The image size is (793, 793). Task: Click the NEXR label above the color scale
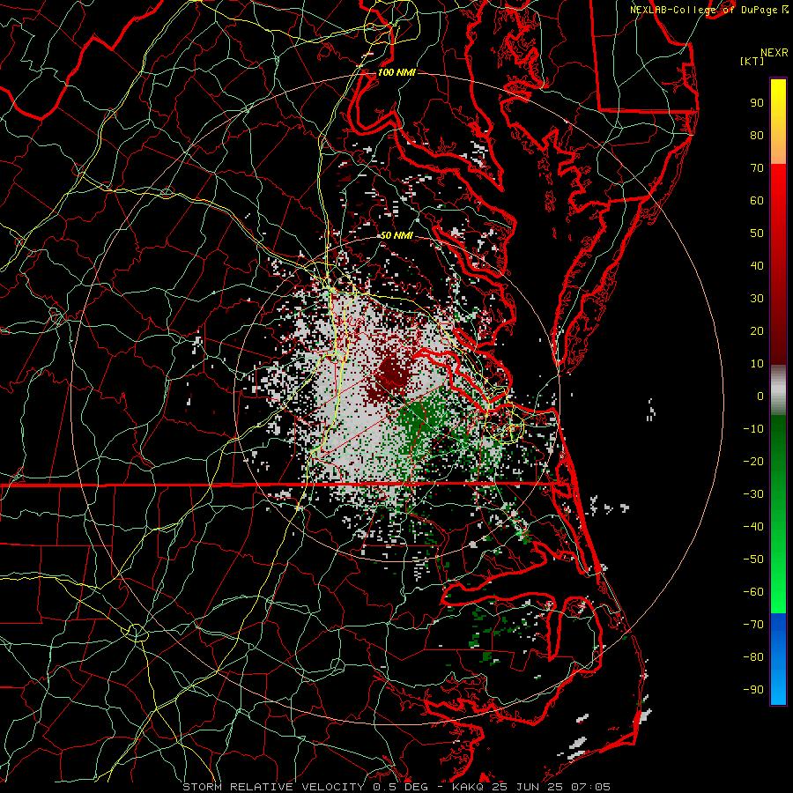pos(774,53)
